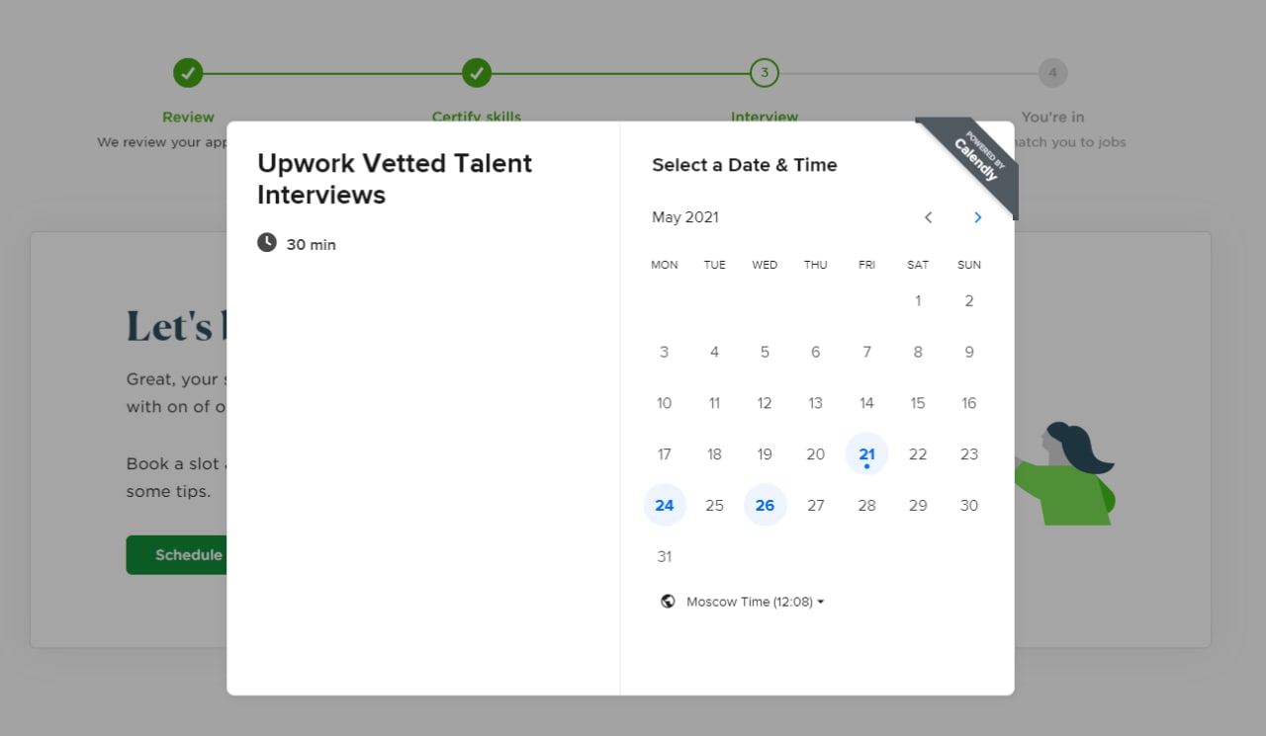Viewport: 1266px width, 736px height.
Task: Click the Upwork Vetted Talent Interviews title
Action: pyautogui.click(x=395, y=179)
